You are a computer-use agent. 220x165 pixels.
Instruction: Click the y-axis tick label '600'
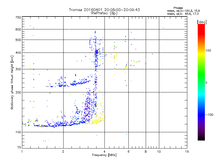coord(18,29)
